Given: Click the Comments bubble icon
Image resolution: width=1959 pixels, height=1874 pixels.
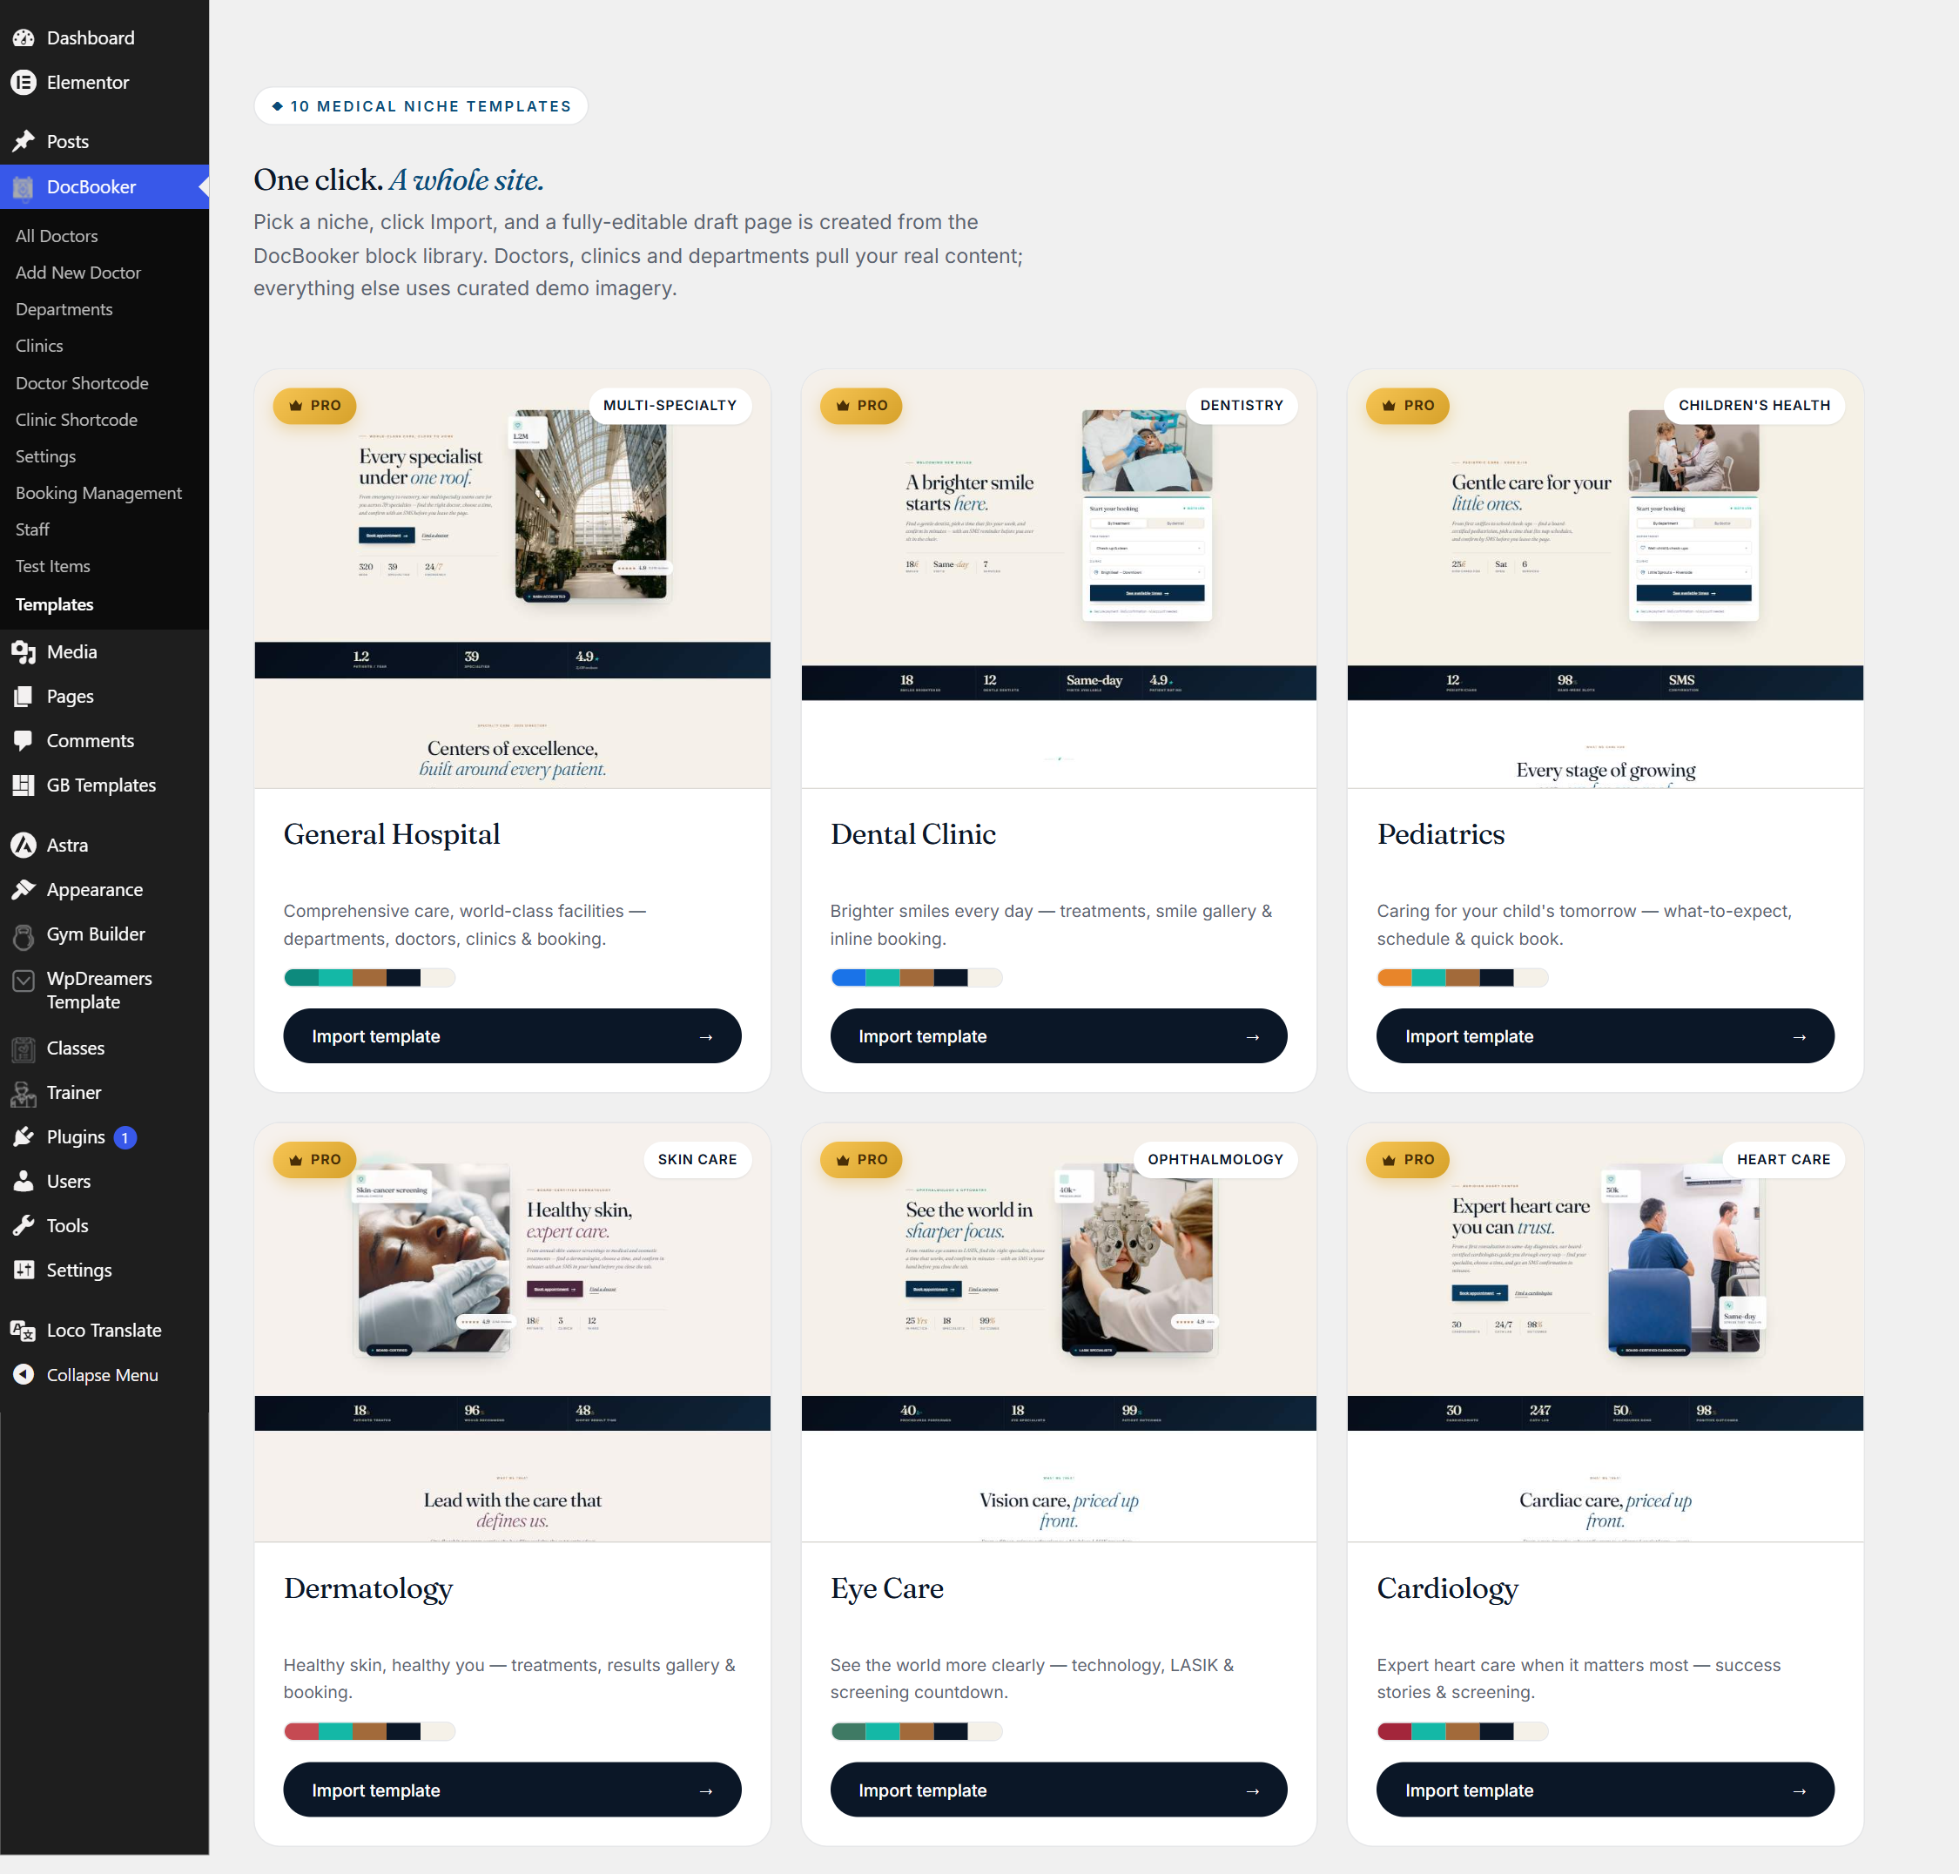Looking at the screenshot, I should 23,741.
